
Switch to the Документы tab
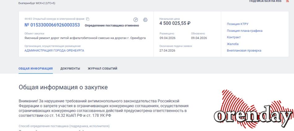pyautogui.click(x=70, y=69)
